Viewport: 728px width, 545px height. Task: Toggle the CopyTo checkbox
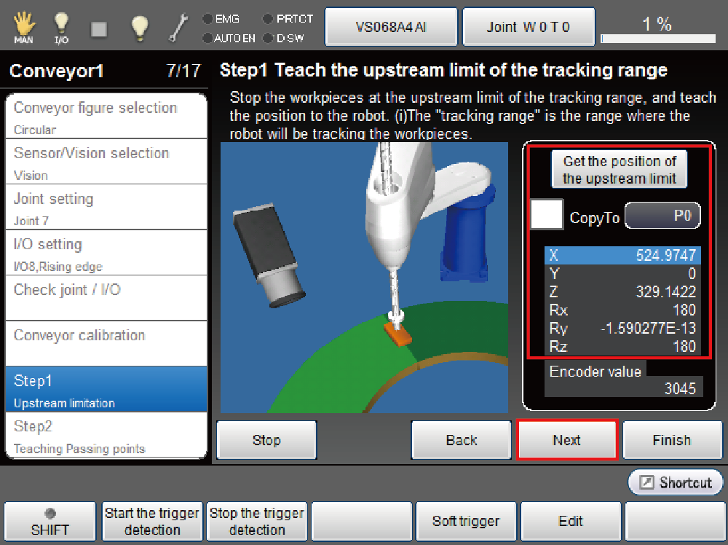[x=547, y=216]
